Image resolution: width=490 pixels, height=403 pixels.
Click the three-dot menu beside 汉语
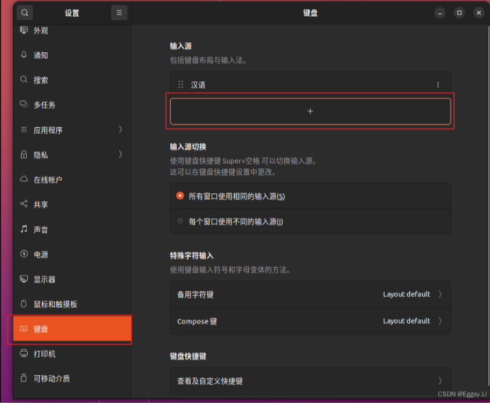(438, 85)
